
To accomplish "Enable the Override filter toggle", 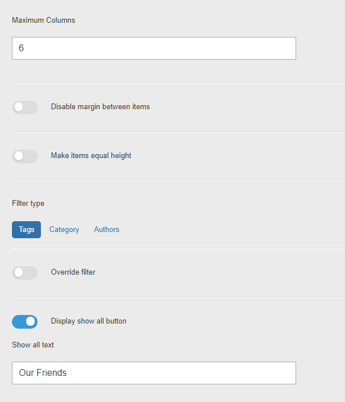I will [24, 273].
